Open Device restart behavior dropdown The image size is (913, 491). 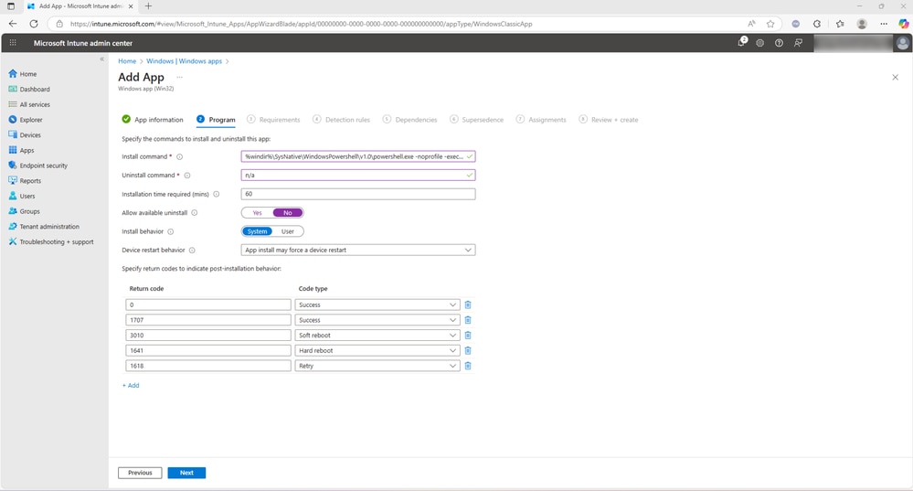358,250
